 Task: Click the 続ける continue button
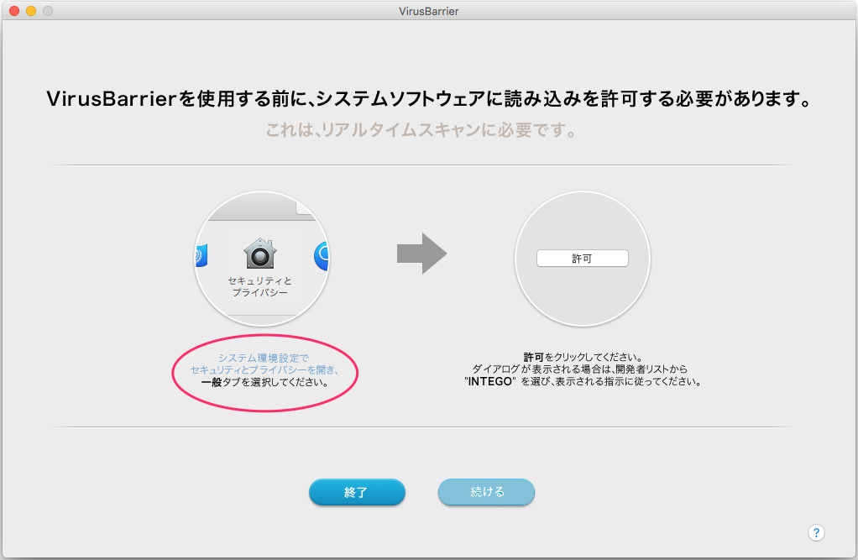point(486,491)
